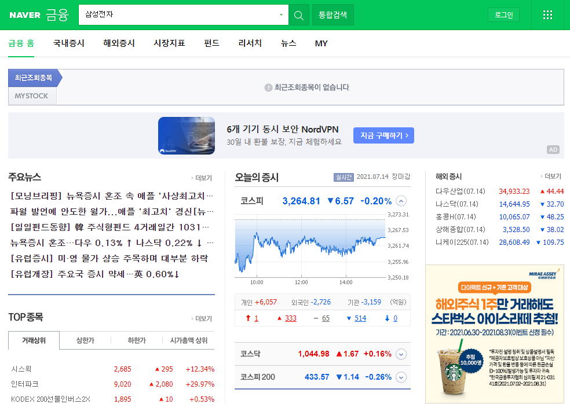Click falling stocks count 514
570x404 pixels.
tap(360, 318)
